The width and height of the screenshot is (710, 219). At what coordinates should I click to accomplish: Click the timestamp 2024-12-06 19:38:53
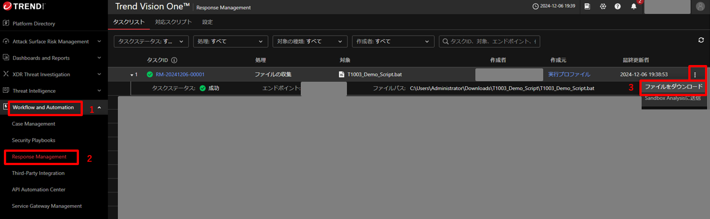click(644, 74)
